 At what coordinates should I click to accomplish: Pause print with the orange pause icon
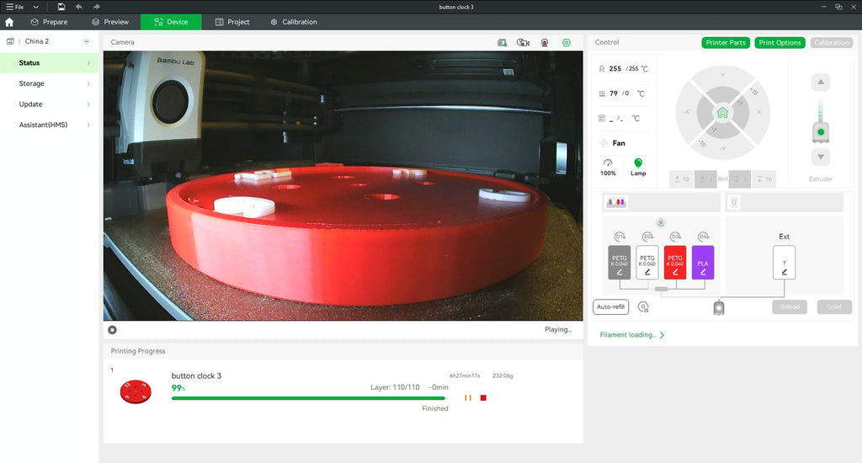coord(468,397)
